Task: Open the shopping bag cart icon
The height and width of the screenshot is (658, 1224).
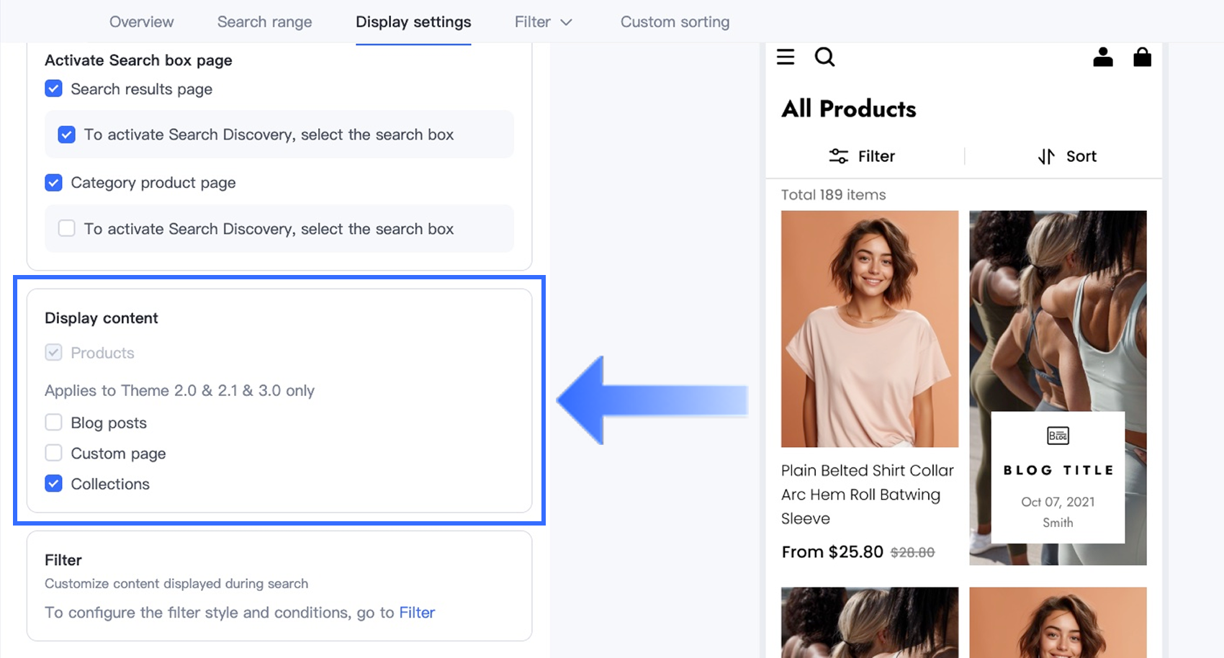Action: (1142, 57)
